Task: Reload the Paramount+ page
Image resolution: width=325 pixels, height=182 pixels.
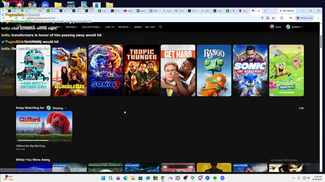Action: (16, 18)
